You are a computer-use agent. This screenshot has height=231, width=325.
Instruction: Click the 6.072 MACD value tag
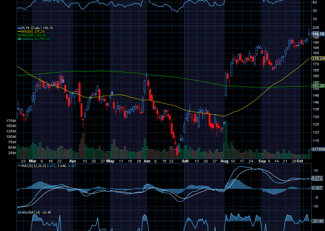point(317,178)
